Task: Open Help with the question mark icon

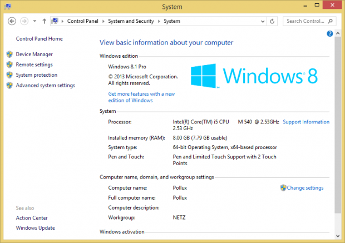Action: [x=329, y=34]
